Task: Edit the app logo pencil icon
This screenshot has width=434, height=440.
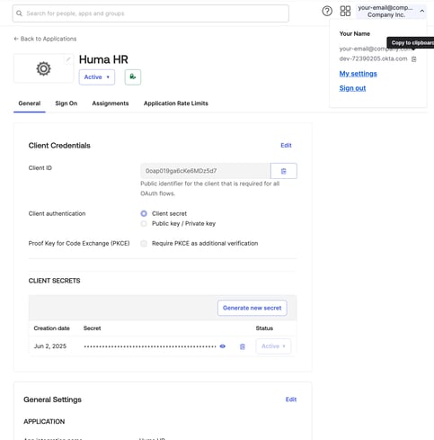Action: click(68, 59)
